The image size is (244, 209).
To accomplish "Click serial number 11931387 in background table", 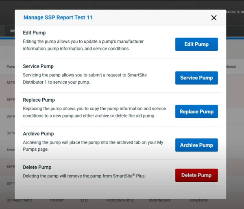I will (57, 200).
